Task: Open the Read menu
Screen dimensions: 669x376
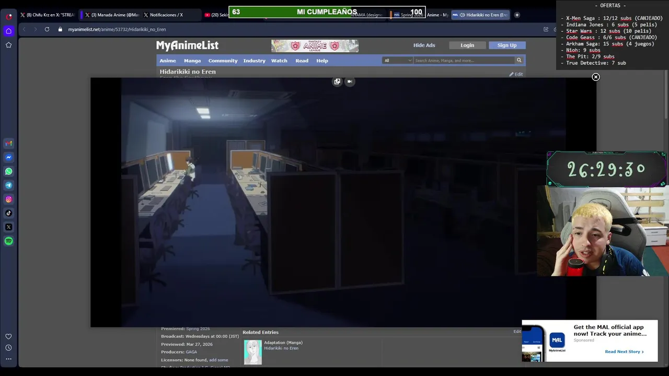Action: point(302,61)
